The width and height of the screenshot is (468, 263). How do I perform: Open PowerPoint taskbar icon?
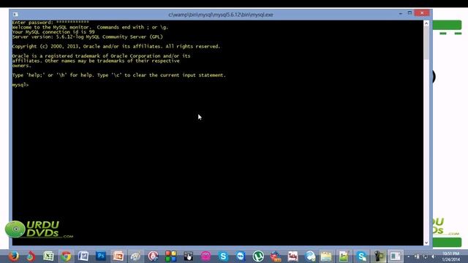pos(118,256)
